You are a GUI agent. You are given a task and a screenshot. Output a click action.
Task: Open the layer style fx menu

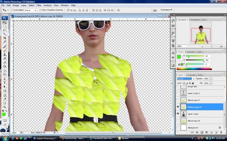click(197, 132)
